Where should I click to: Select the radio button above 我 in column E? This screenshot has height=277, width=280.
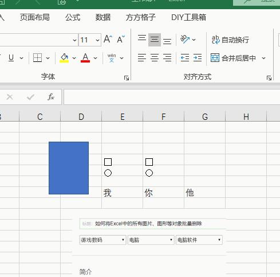pyautogui.click(x=108, y=173)
